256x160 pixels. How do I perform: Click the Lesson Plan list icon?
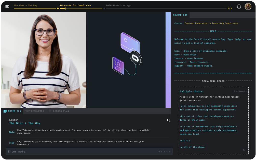tap(50, 111)
